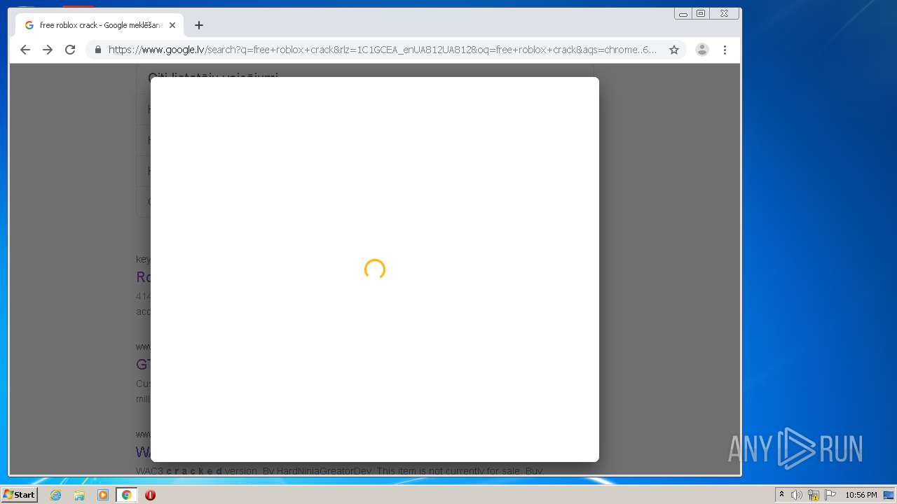Select the 'free roblox crack' Google tab
The height and width of the screenshot is (504, 897).
pyautogui.click(x=100, y=25)
